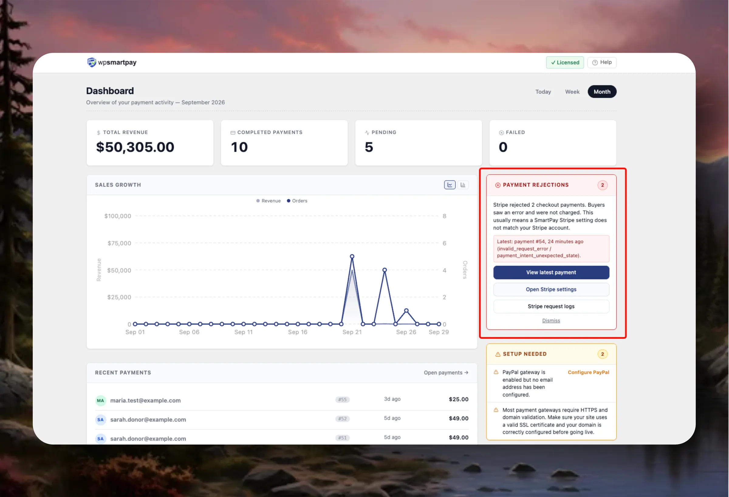This screenshot has height=497, width=729.
Task: Click the Completed Payments card value 10
Action: click(239, 147)
